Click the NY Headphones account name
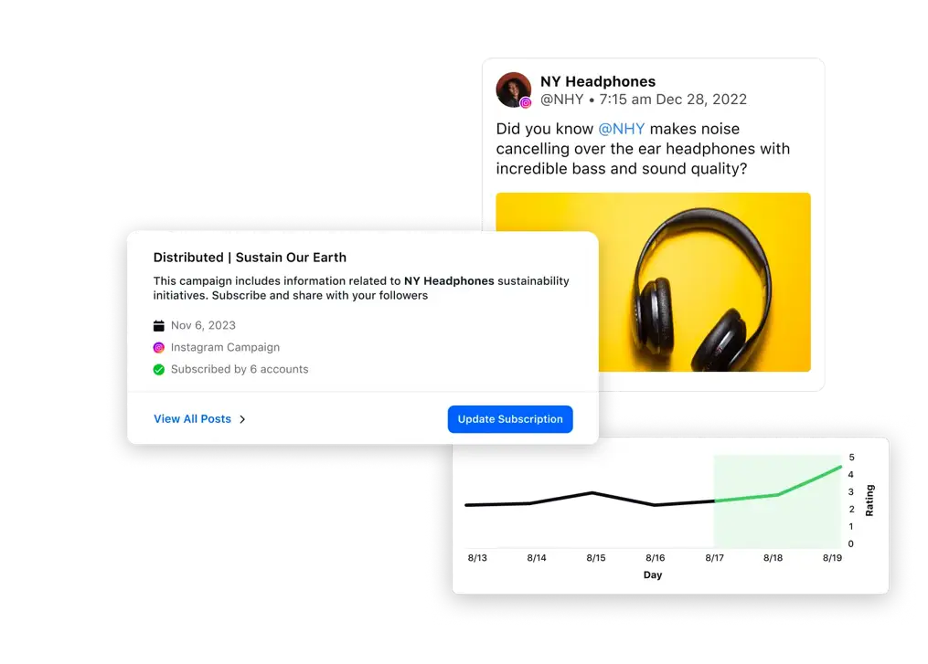Screen dimensions: 928x664 (x=598, y=81)
